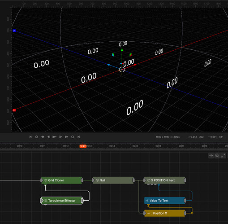Select the Position X node
Image resolution: width=228 pixels, height=224 pixels.
tap(165, 213)
